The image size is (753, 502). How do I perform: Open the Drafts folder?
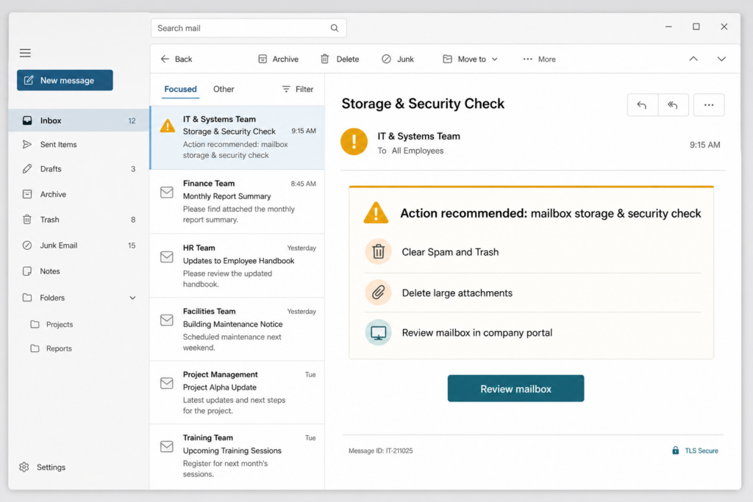79,169
